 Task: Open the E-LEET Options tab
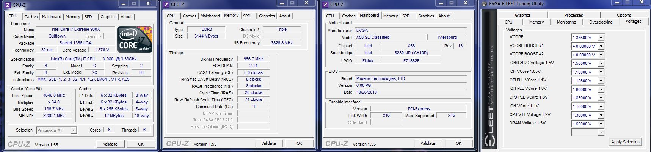coord(624,15)
